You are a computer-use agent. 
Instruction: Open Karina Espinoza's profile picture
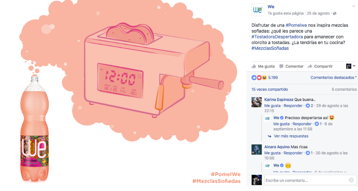[257, 102]
